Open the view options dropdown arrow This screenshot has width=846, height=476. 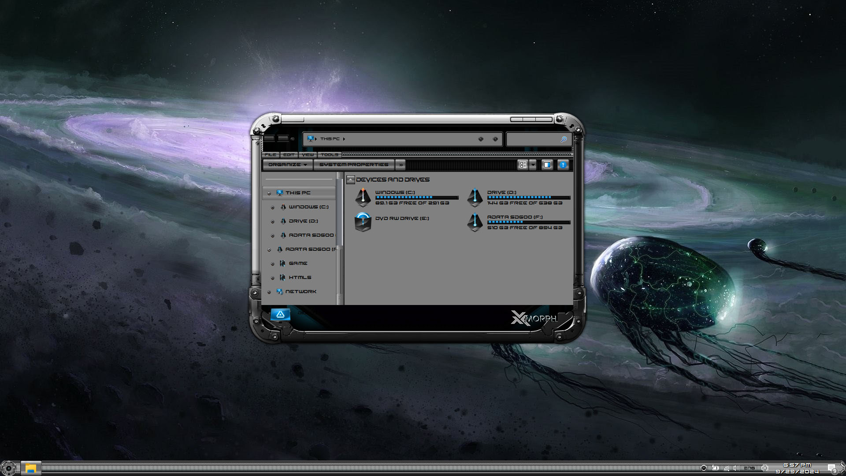(x=533, y=165)
